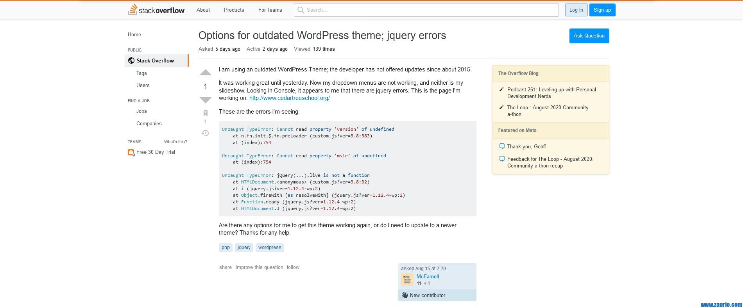Upvote the question
Image resolution: width=743 pixels, height=308 pixels.
[205, 73]
